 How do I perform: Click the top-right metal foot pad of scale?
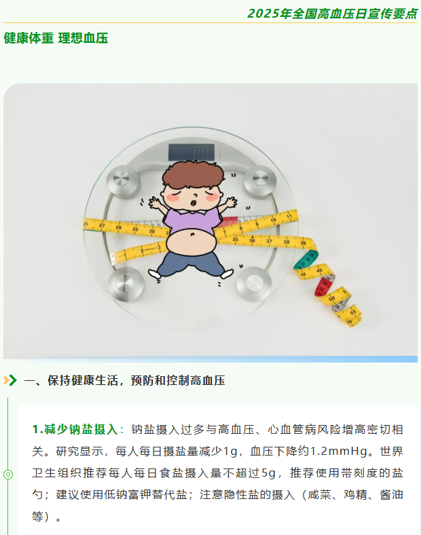pyautogui.click(x=259, y=180)
